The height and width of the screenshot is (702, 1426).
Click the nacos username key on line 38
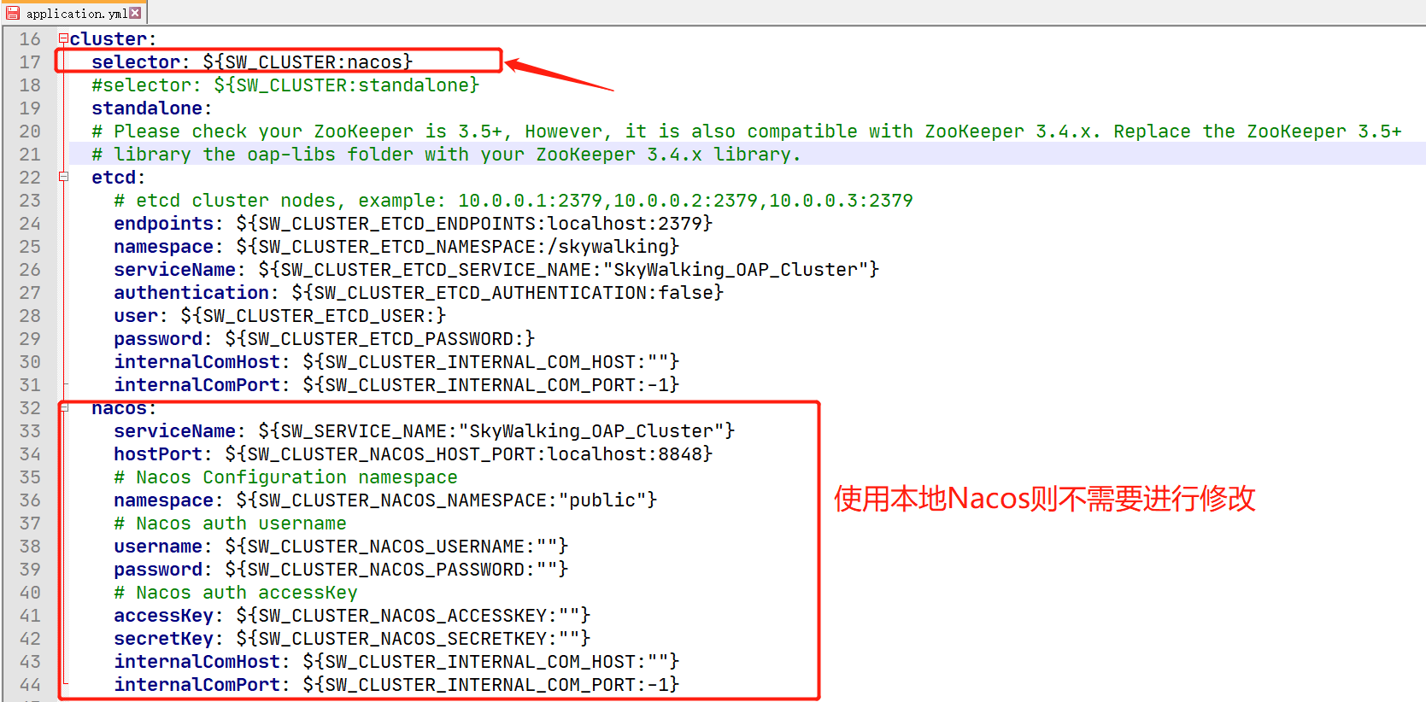pyautogui.click(x=157, y=547)
